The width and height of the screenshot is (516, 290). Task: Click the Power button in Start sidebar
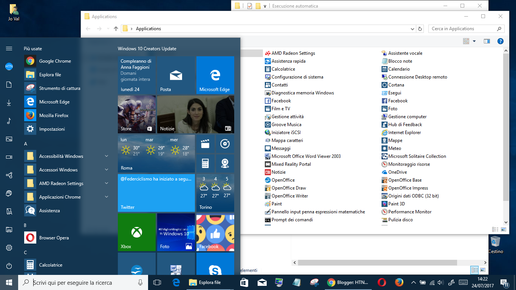click(x=9, y=266)
